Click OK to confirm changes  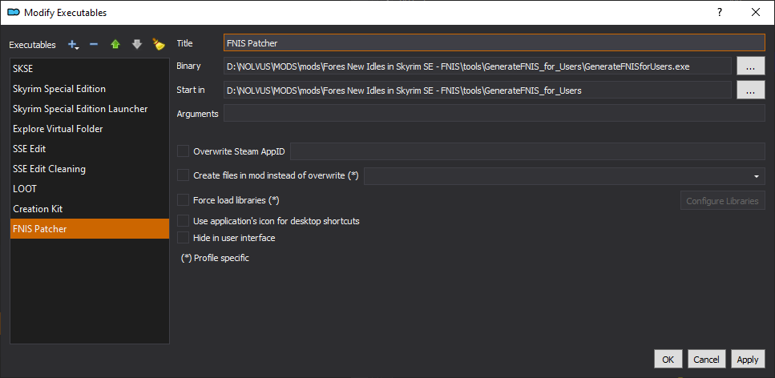tap(668, 360)
